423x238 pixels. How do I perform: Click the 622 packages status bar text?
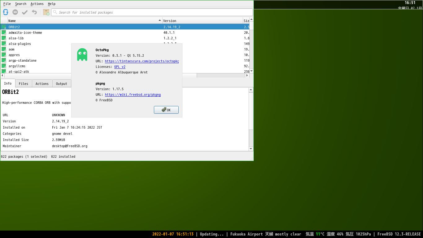coord(24,156)
